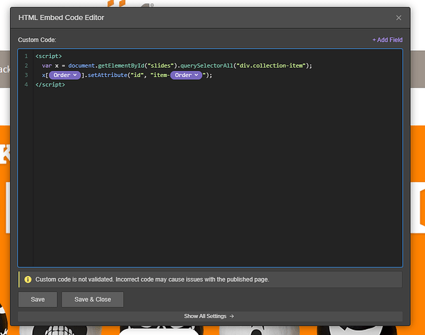The image size is (425, 335).
Task: Open Show All Settings
Action: coord(210,316)
